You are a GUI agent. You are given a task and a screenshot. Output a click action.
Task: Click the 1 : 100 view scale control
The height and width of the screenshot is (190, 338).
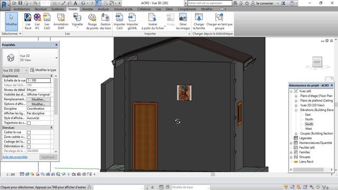pos(11,174)
